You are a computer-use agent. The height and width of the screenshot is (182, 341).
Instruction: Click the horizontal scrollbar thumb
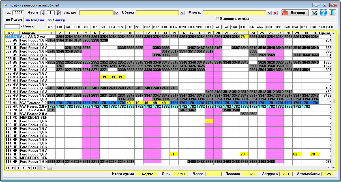[x=50, y=168]
